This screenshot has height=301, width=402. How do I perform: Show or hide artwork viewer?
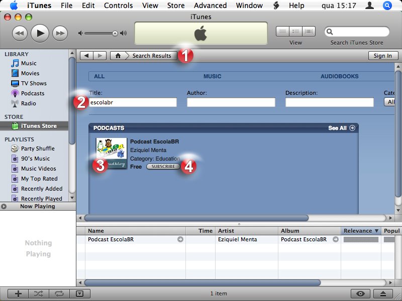tap(80, 293)
